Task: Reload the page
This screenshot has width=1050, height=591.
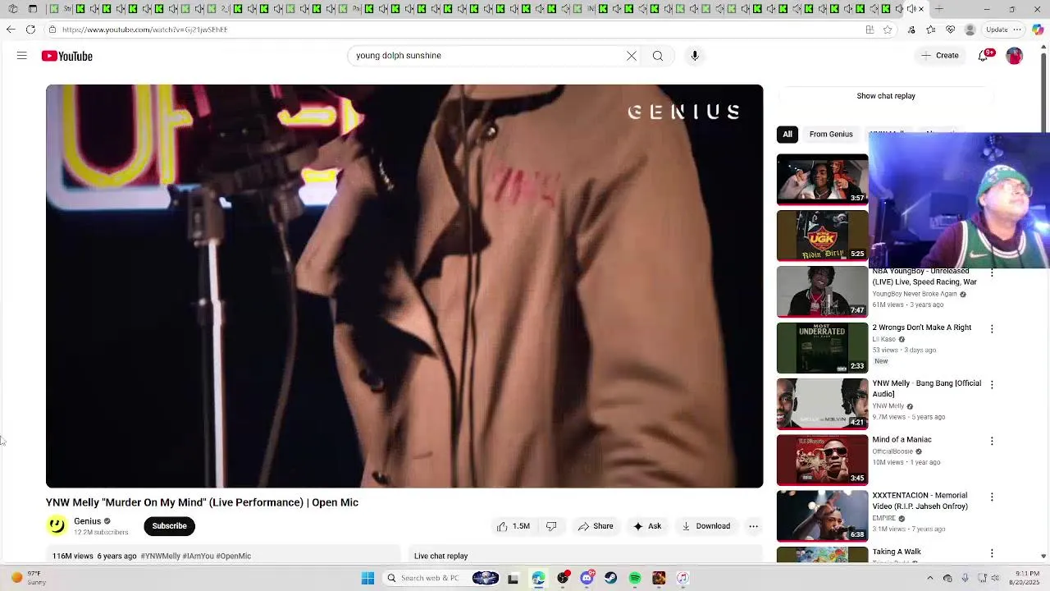Action: pyautogui.click(x=30, y=30)
